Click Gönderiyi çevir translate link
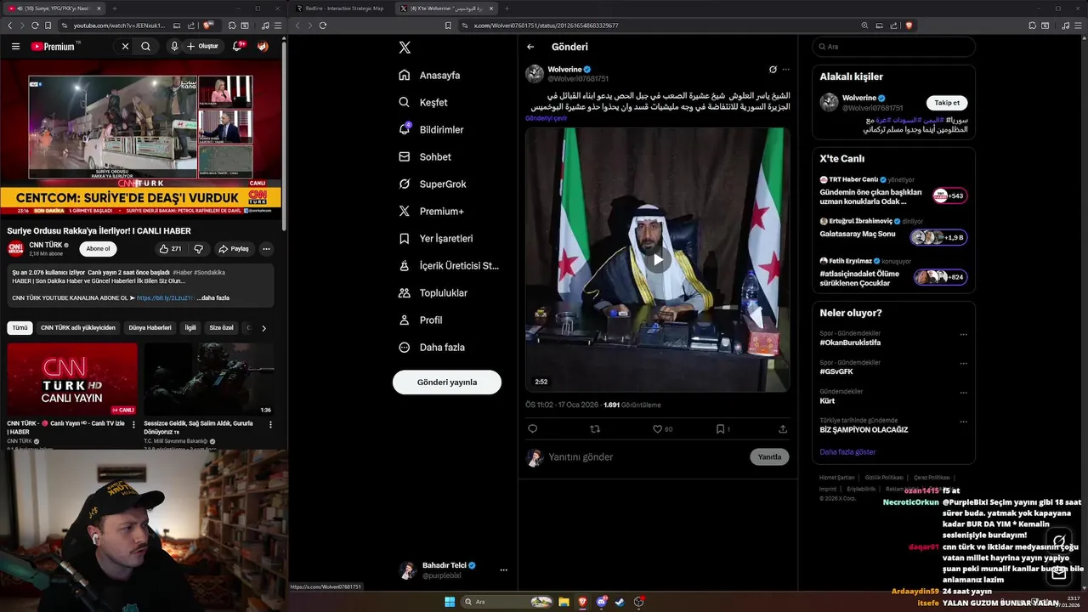The height and width of the screenshot is (612, 1088). [x=546, y=118]
